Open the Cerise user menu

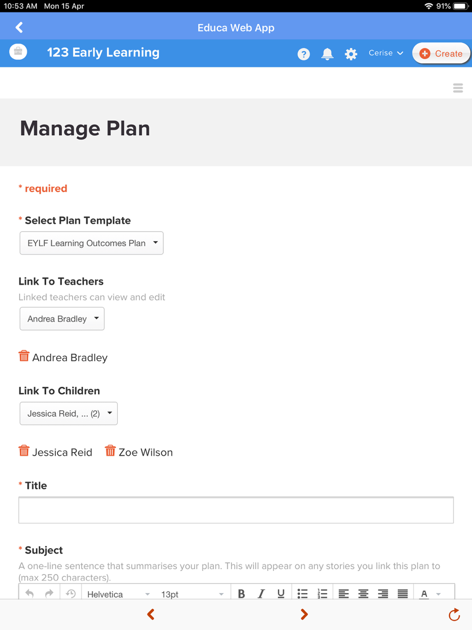click(x=386, y=53)
